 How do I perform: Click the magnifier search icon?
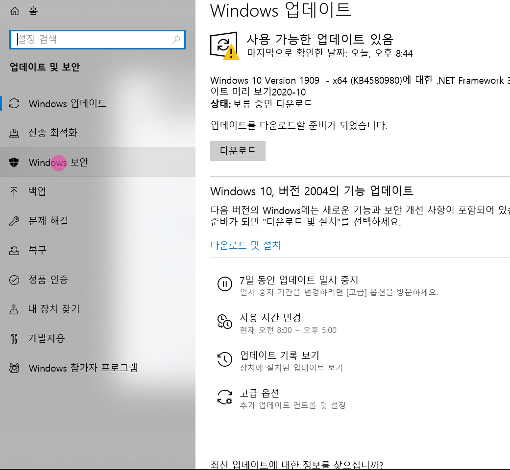click(x=176, y=40)
